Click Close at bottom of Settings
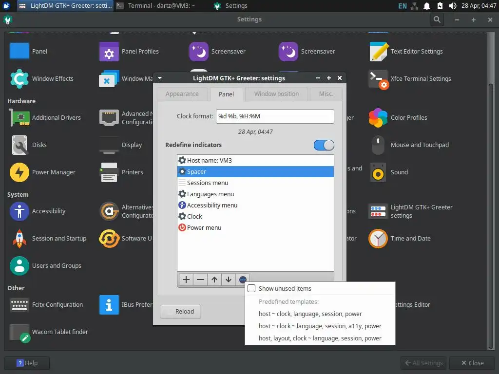This screenshot has height=374, width=499. pos(472,363)
